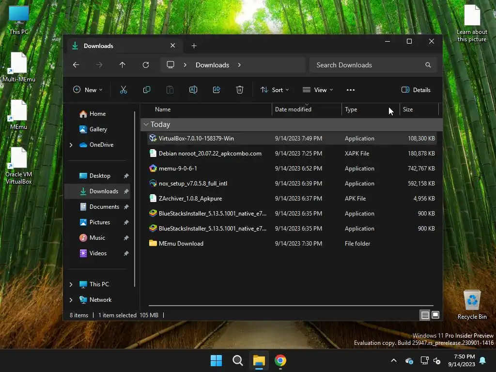Click the search magnifier in Search Downloads
This screenshot has width=496, height=372.
click(428, 65)
